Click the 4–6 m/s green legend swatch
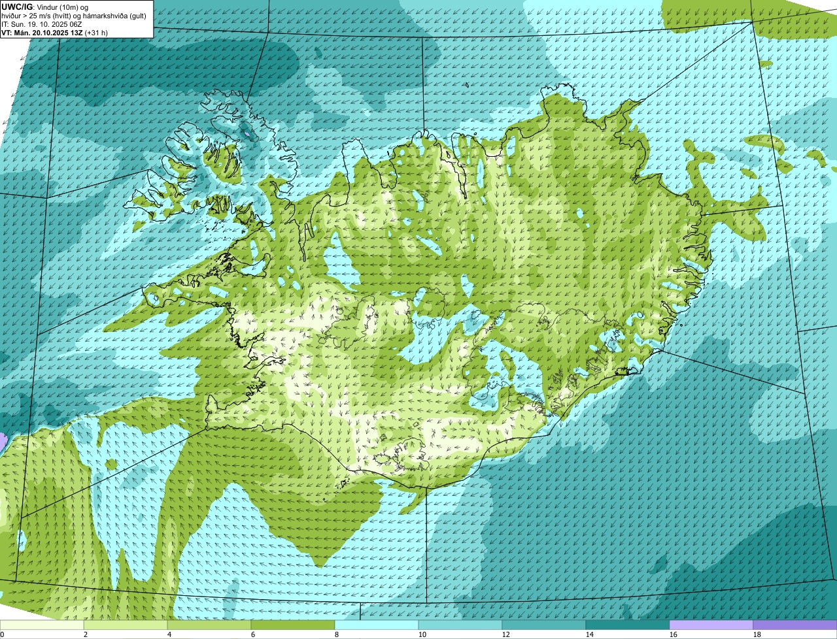837x639 pixels. [209, 625]
